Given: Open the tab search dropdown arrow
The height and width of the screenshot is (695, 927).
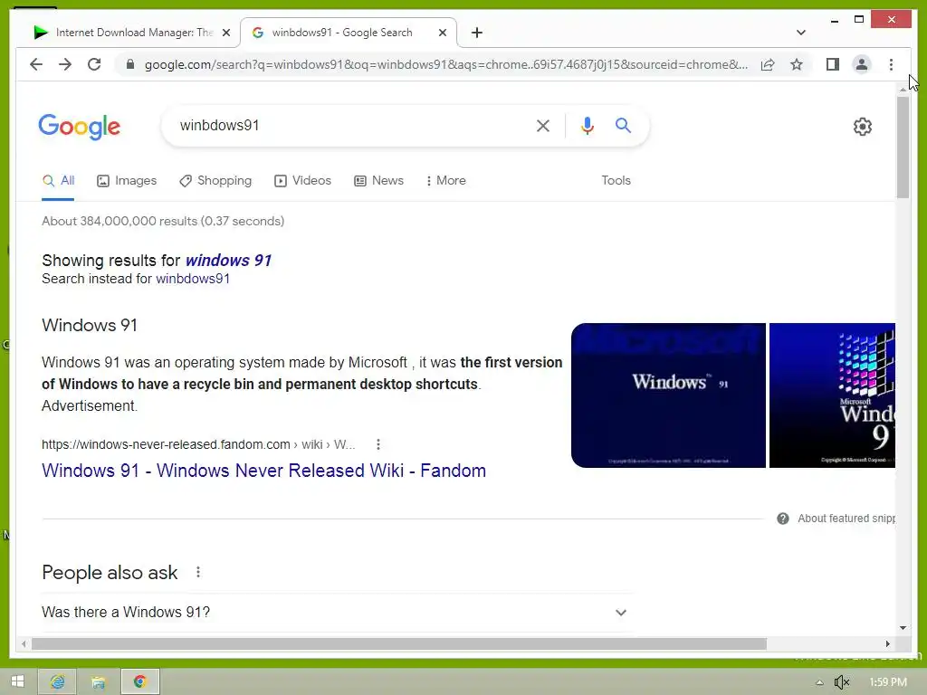Looking at the screenshot, I should coord(800,33).
